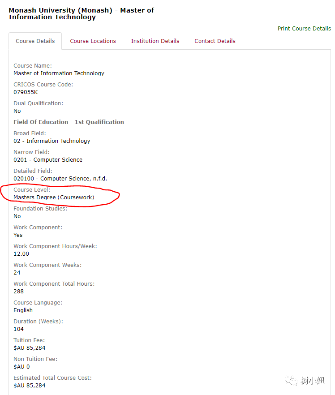Click the Foundation Studies label
Screen dimensions: 335x395
tap(40, 209)
